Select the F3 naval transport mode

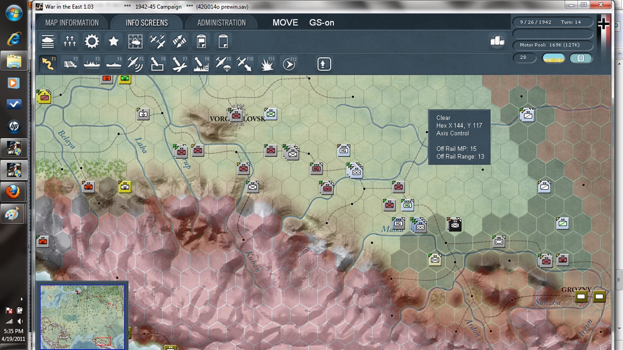[92, 64]
